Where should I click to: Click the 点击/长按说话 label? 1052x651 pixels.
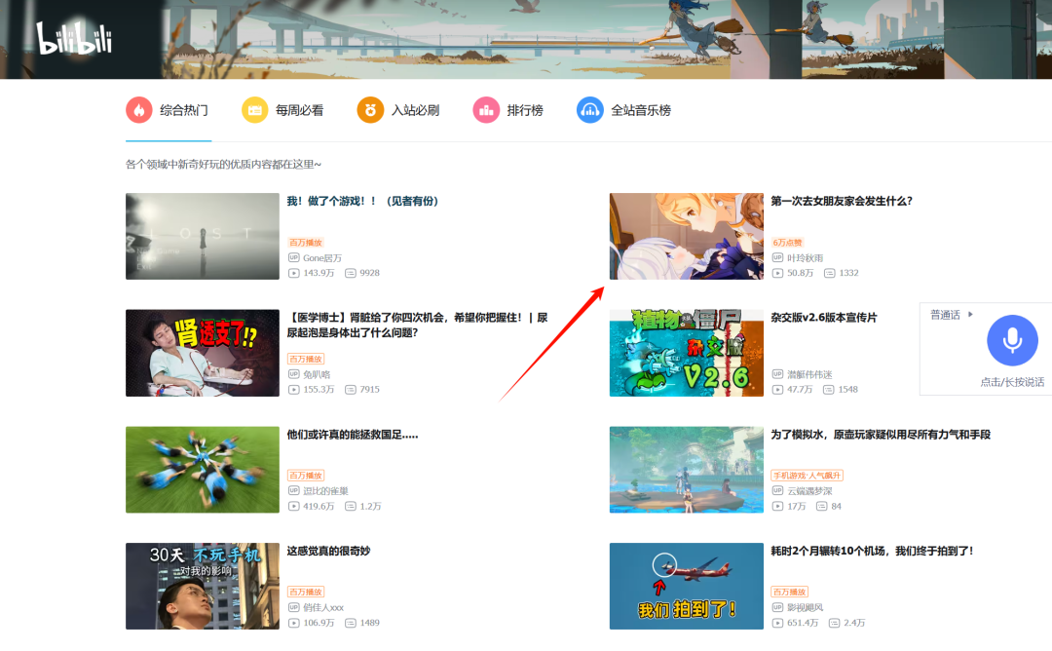tap(1012, 382)
